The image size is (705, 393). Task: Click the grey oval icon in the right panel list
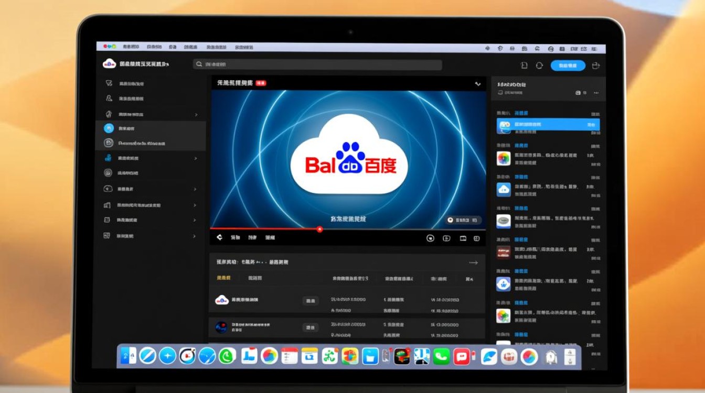click(504, 221)
